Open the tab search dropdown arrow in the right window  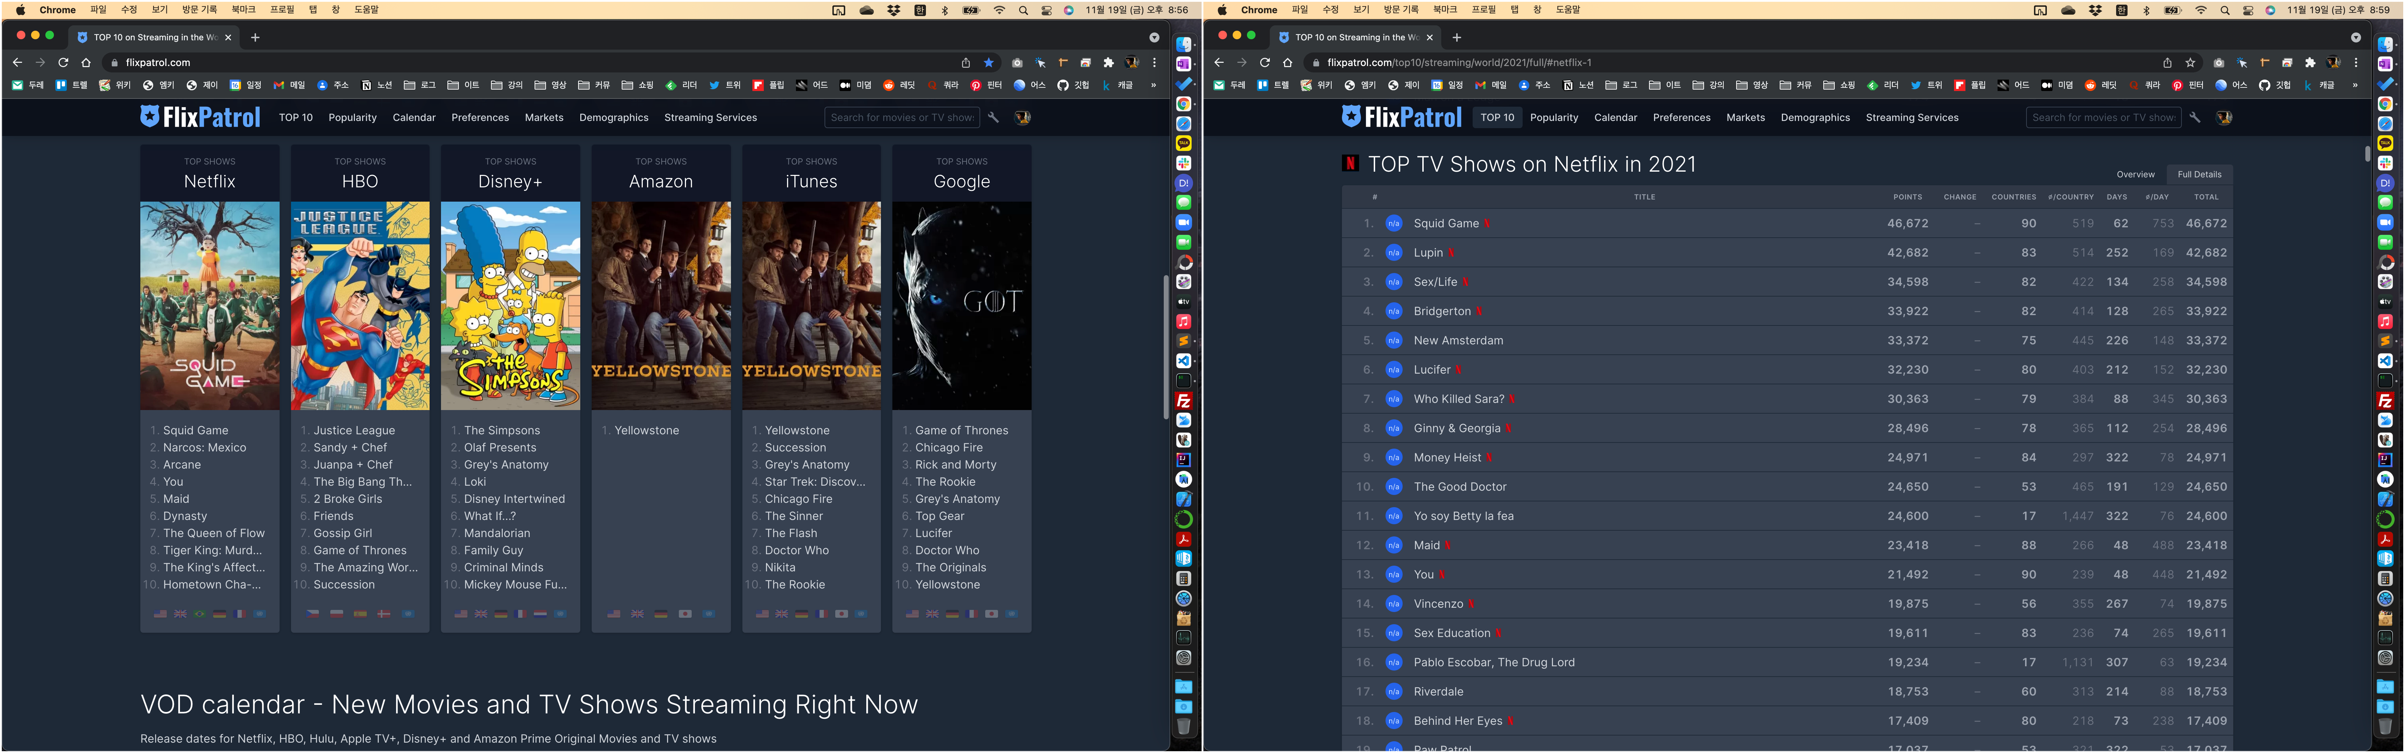2355,37
